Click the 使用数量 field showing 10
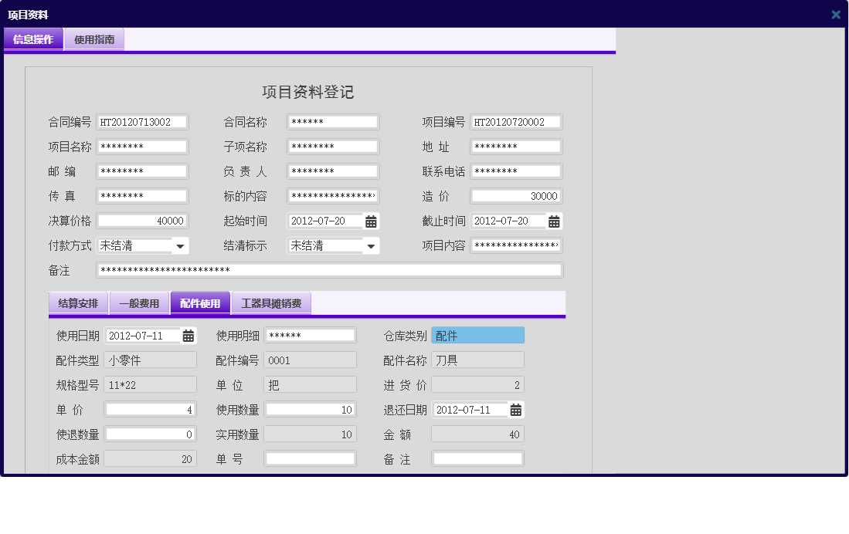This screenshot has height=534, width=849. click(311, 410)
